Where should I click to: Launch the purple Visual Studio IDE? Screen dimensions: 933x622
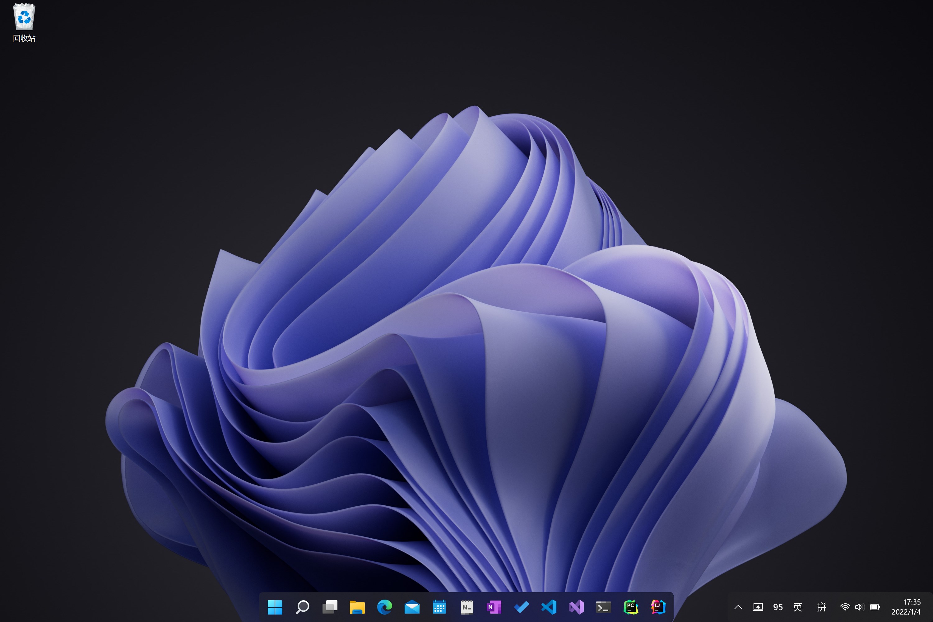(576, 606)
